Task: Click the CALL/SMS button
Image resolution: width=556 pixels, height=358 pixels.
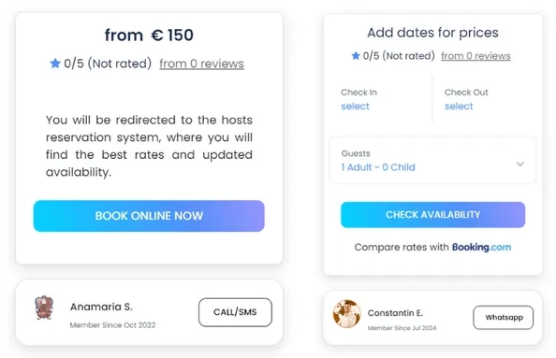Action: pos(236,312)
